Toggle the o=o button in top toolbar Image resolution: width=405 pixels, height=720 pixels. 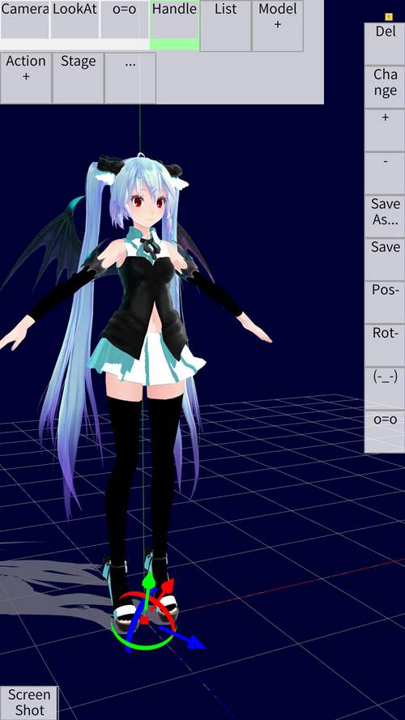click(x=125, y=19)
